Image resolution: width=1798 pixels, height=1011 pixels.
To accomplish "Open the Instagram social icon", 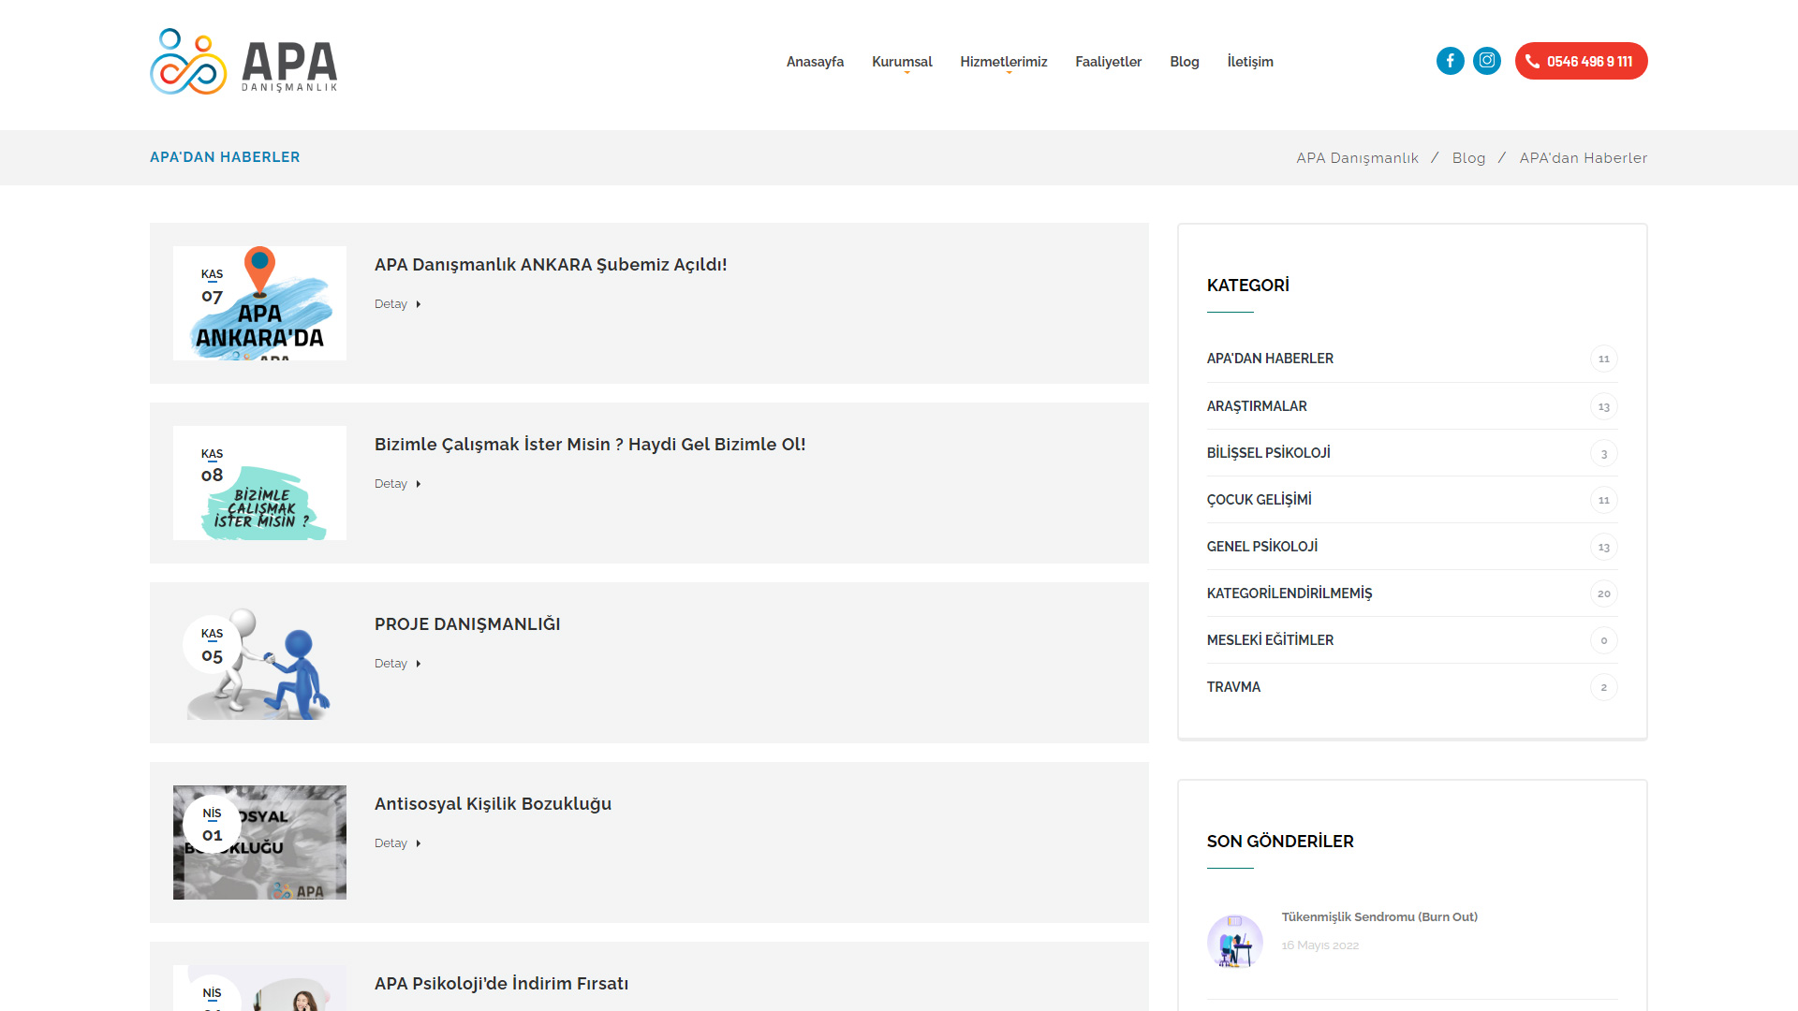I will 1487,61.
